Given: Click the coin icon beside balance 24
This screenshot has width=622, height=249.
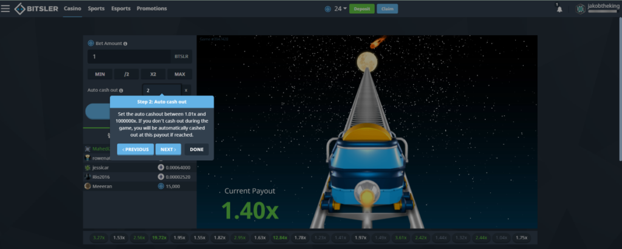Looking at the screenshot, I should pyautogui.click(x=327, y=9).
